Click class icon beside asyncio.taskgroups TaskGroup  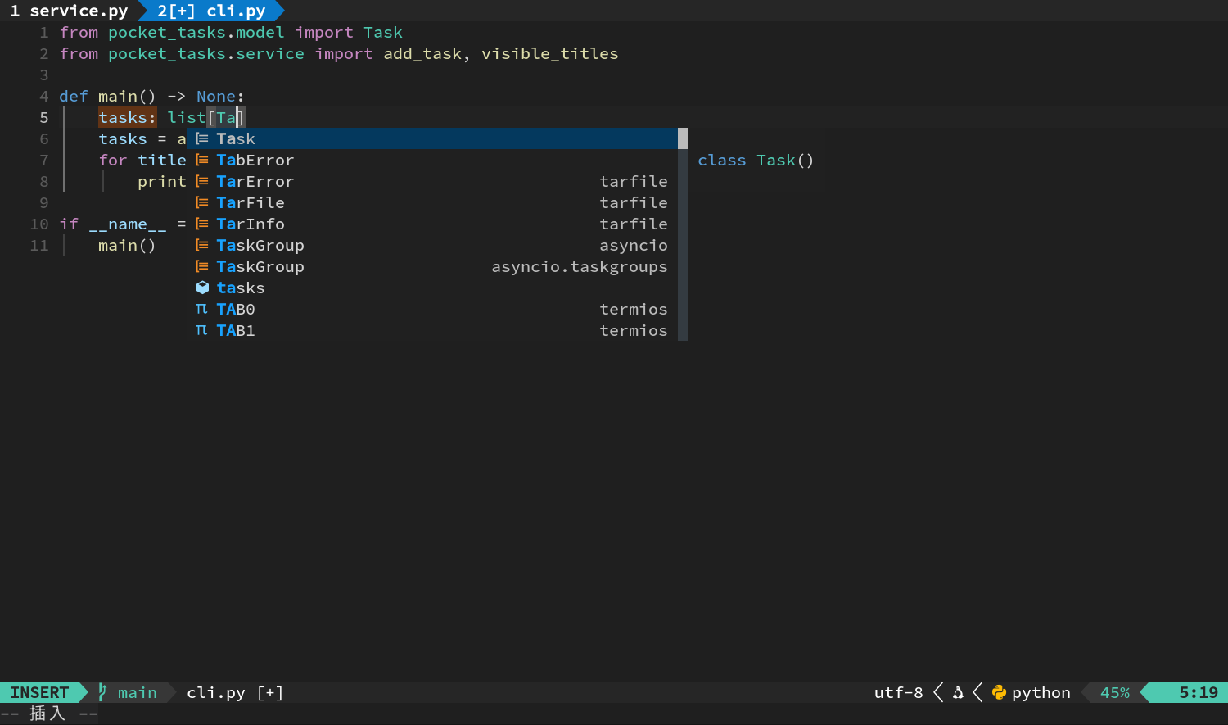(x=202, y=266)
